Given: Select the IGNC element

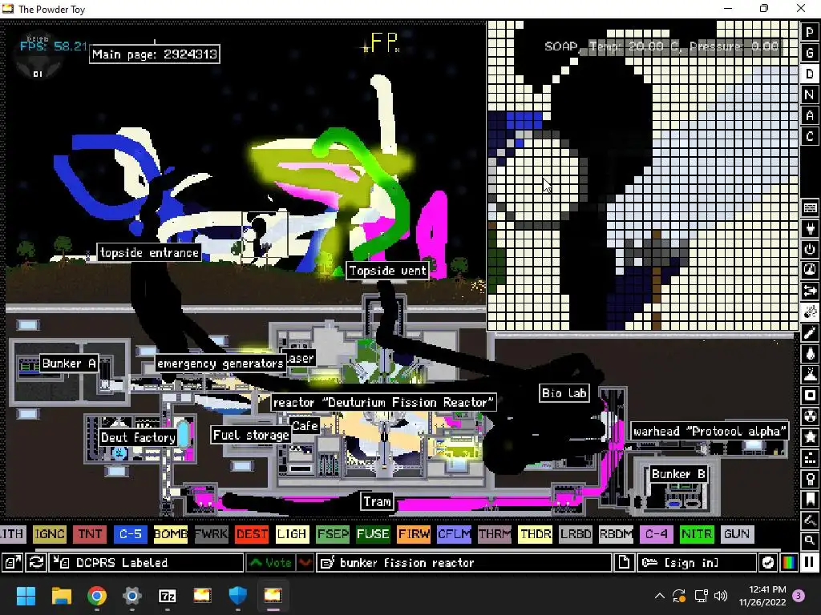Looking at the screenshot, I should pos(49,534).
